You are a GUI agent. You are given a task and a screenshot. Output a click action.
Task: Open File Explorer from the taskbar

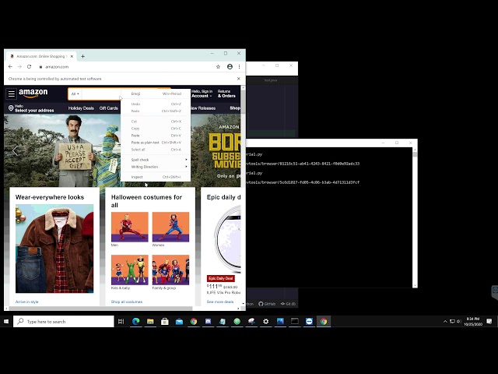[x=150, y=322]
